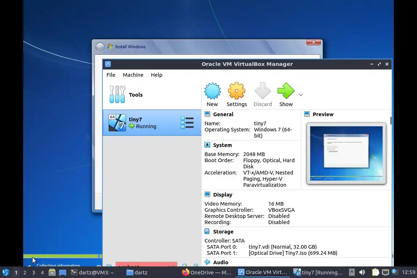Open VM Settings via the gear icon
Viewport: 417px width, 278px height.
coord(236,91)
